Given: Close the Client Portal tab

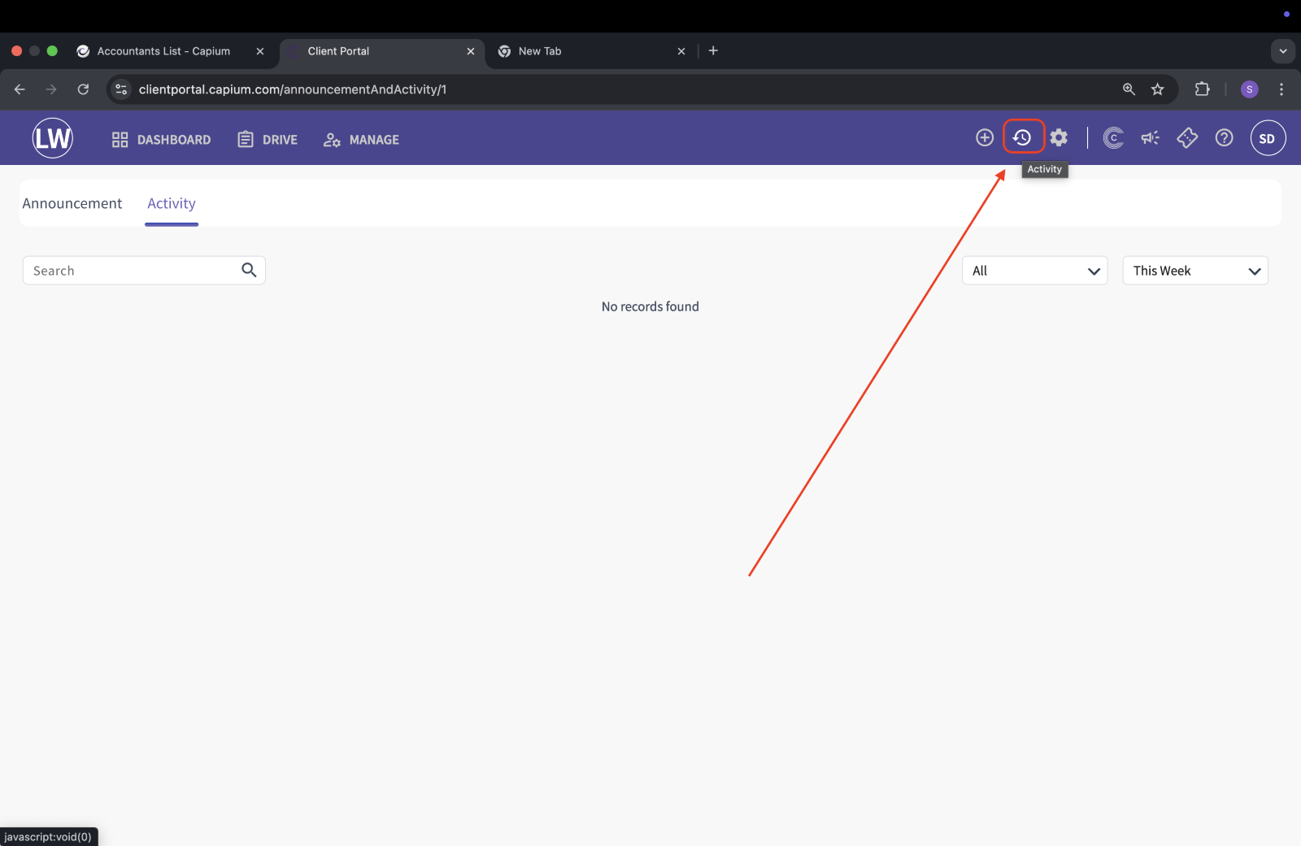Looking at the screenshot, I should click(x=471, y=51).
